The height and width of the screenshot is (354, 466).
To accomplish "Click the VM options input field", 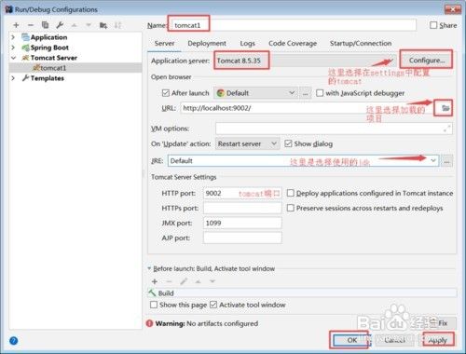I will (x=334, y=129).
